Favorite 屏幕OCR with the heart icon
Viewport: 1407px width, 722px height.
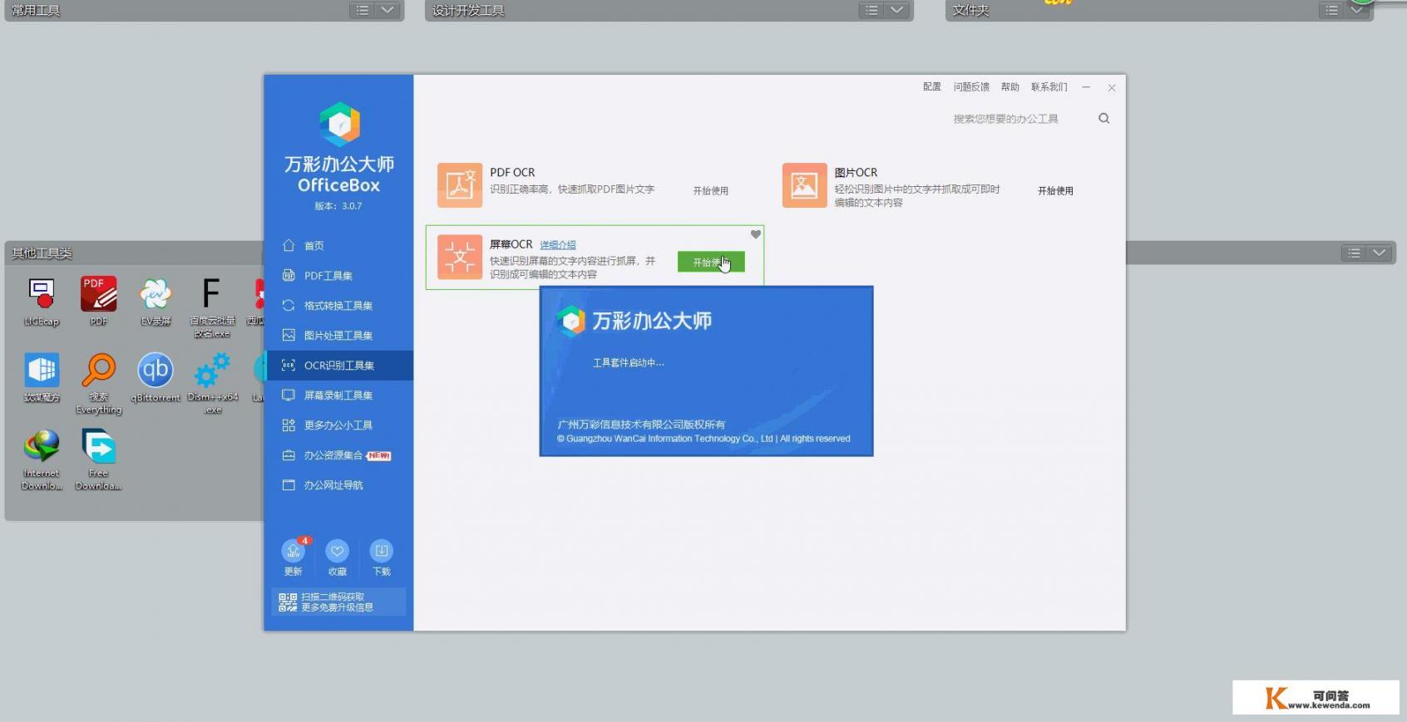pos(756,234)
